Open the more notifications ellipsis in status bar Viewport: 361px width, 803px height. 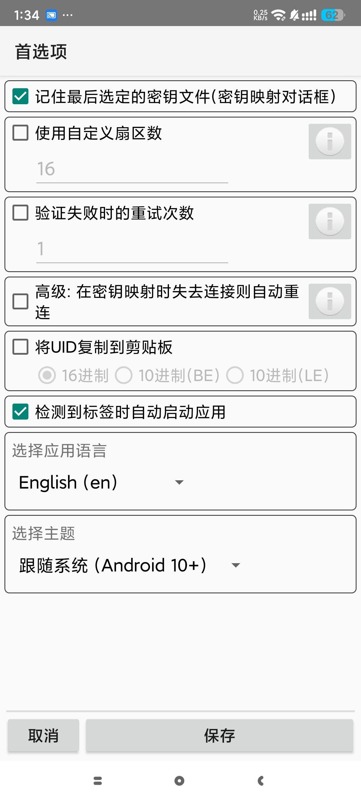pyautogui.click(x=68, y=15)
